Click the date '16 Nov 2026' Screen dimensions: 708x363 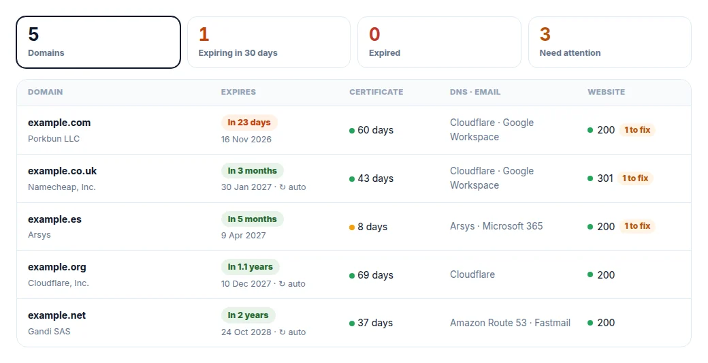[x=246, y=140]
